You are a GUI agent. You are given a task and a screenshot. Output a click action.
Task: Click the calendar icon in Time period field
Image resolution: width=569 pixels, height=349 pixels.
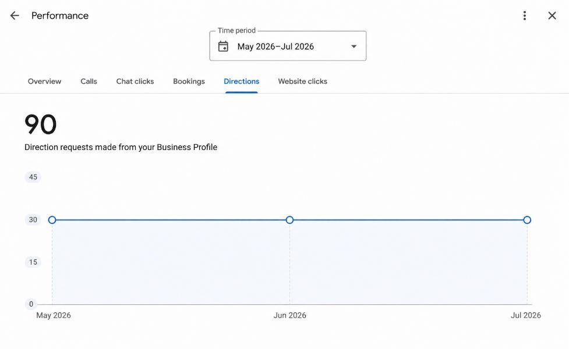click(223, 47)
